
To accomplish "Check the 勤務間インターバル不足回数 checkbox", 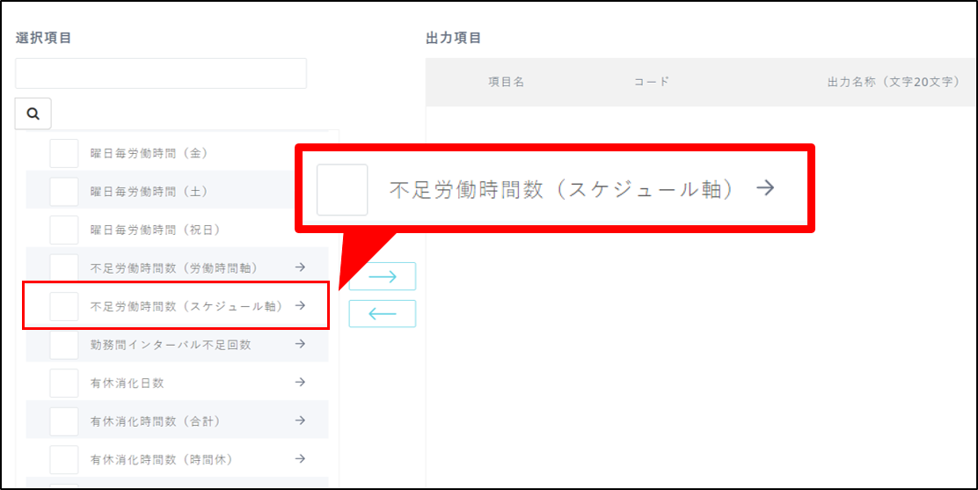I will pyautogui.click(x=64, y=344).
